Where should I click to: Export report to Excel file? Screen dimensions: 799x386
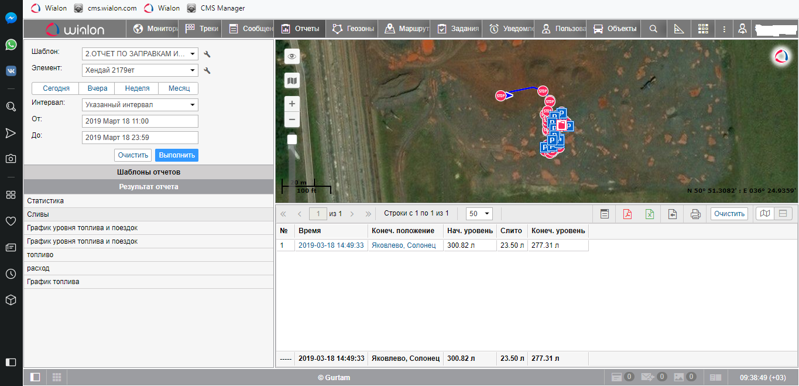(650, 214)
